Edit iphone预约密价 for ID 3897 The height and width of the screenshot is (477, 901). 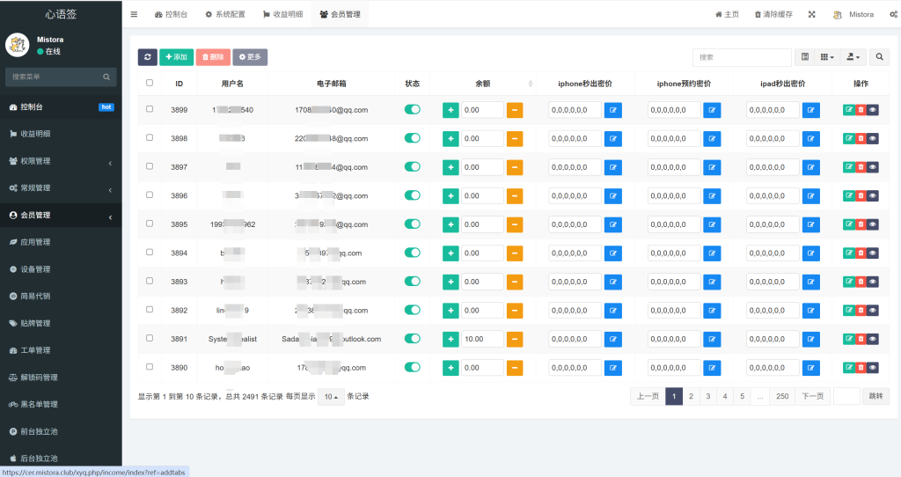[x=712, y=167]
